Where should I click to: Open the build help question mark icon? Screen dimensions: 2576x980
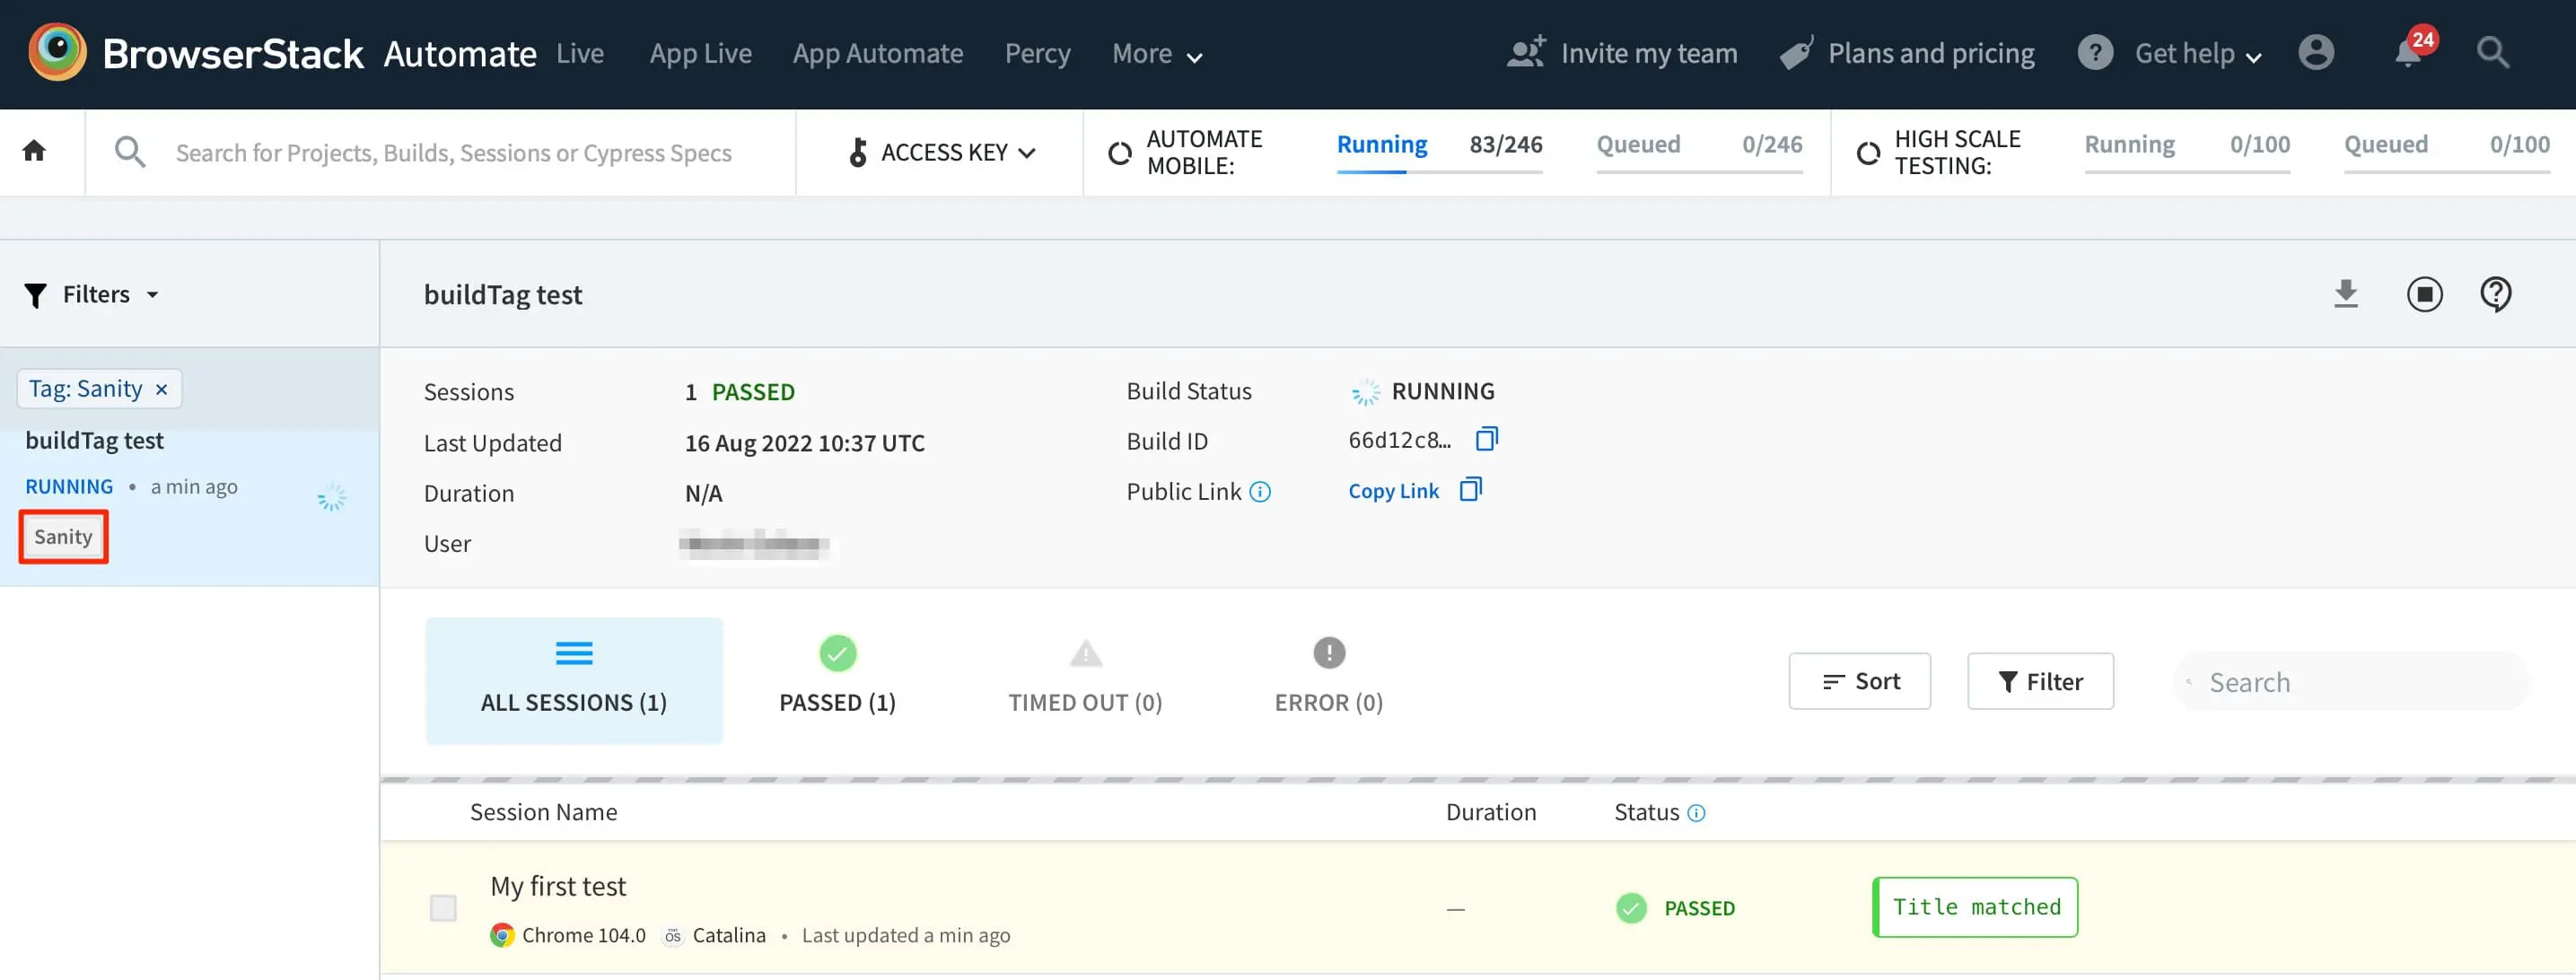[2495, 294]
